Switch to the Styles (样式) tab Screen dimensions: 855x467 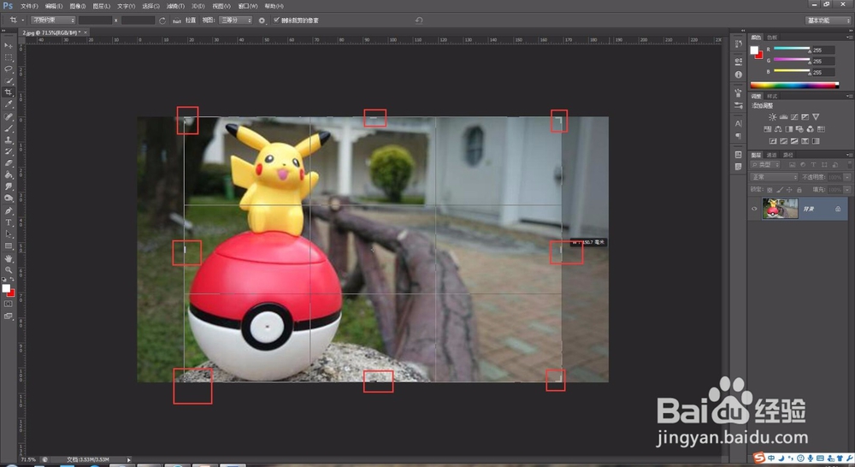(772, 96)
